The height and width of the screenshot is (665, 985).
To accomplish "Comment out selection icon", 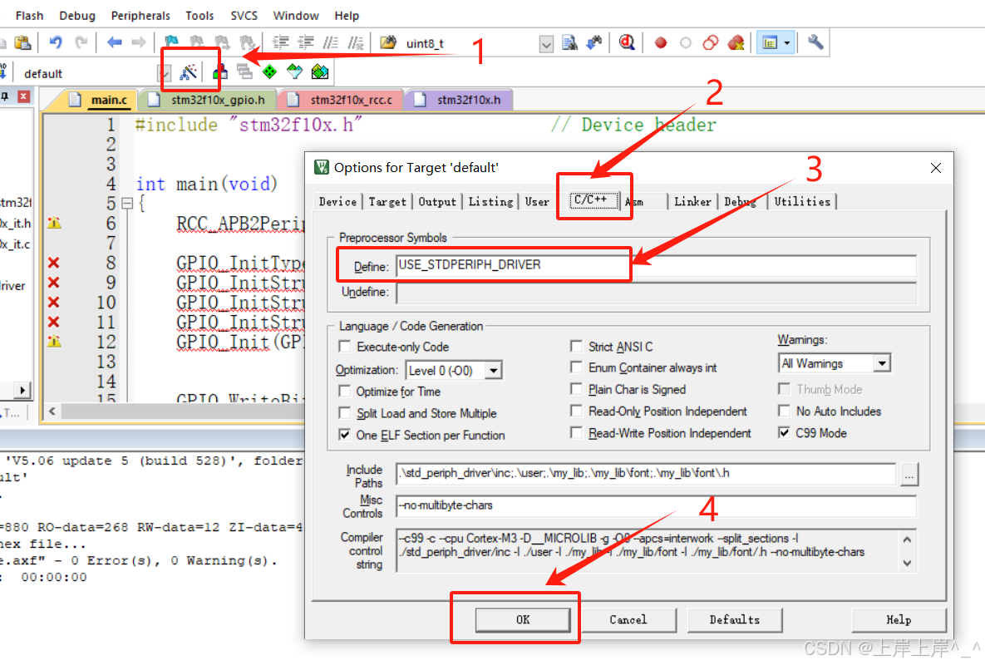I will coord(331,42).
